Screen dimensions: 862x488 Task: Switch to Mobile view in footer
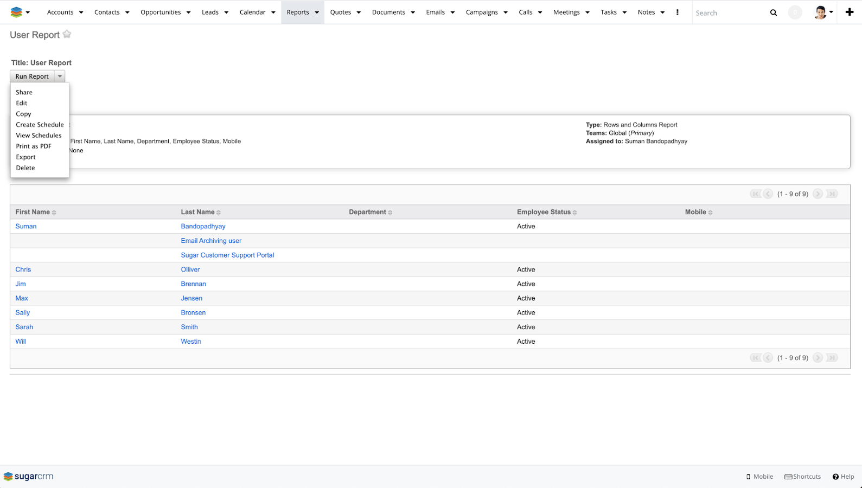click(x=759, y=477)
